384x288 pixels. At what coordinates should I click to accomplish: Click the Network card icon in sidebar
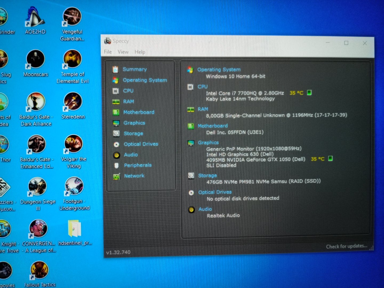pos(117,176)
